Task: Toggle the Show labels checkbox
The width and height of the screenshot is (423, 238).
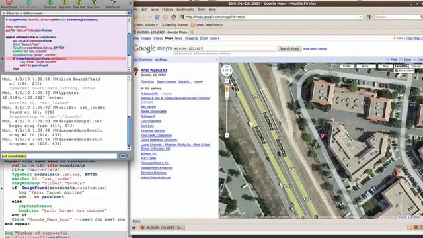Action: pyautogui.click(x=397, y=71)
